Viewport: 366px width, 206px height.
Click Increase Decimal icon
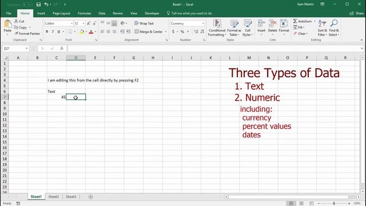[196, 31]
